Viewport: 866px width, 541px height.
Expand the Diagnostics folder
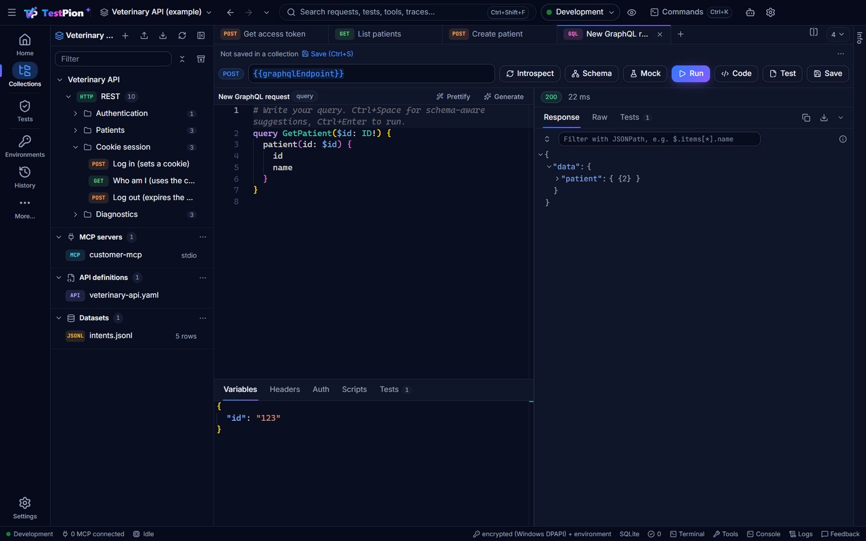[75, 214]
